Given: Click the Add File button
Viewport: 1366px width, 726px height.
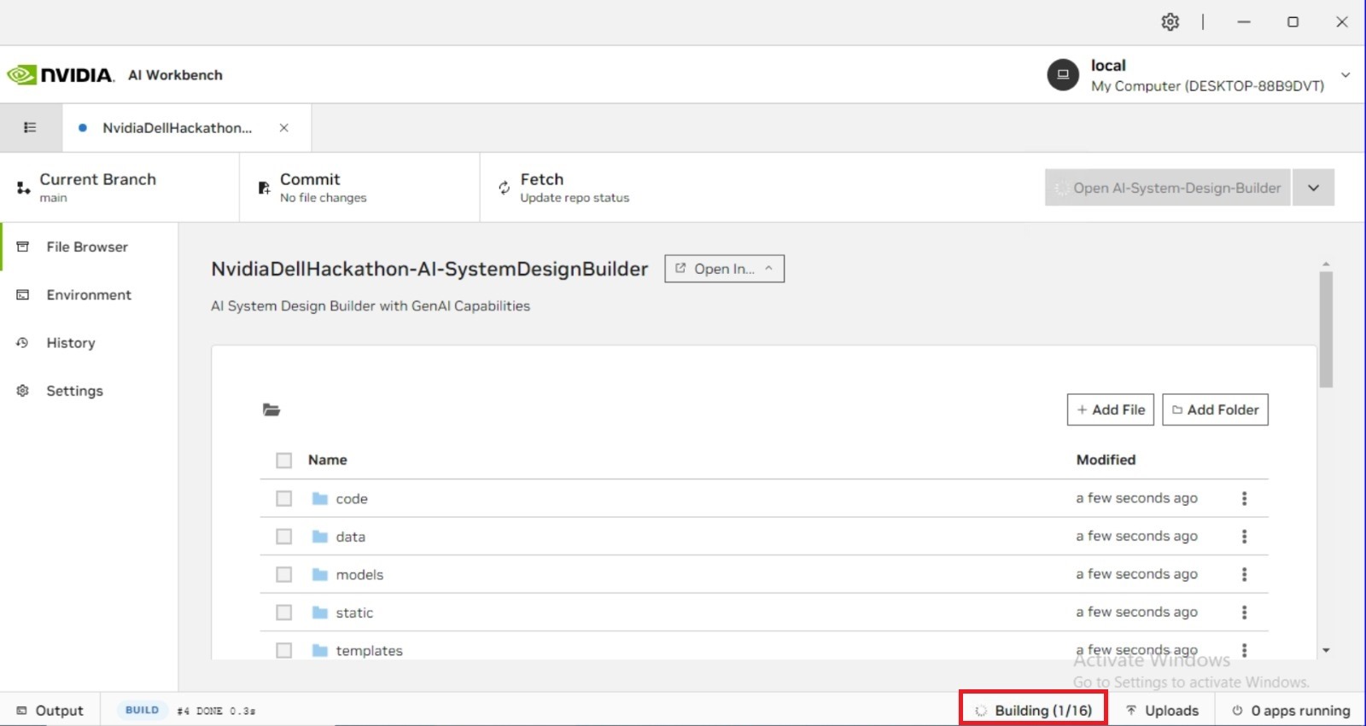Looking at the screenshot, I should point(1111,409).
